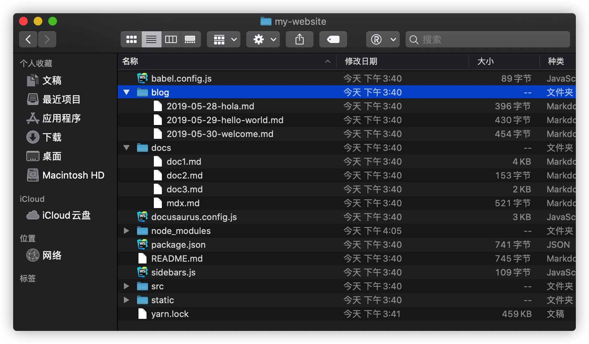The height and width of the screenshot is (344, 589).
Task: Click the 下午4:05 date of node_modules
Action: click(383, 231)
